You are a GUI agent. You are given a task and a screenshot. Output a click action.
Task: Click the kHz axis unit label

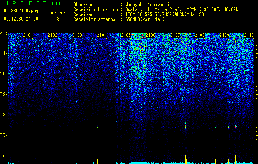4,33
